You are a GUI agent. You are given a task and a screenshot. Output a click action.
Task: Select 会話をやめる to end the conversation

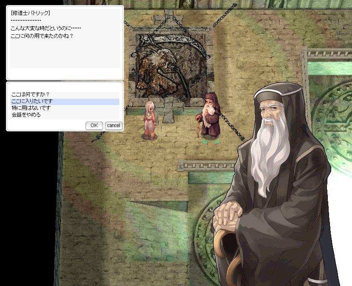pyautogui.click(x=65, y=115)
